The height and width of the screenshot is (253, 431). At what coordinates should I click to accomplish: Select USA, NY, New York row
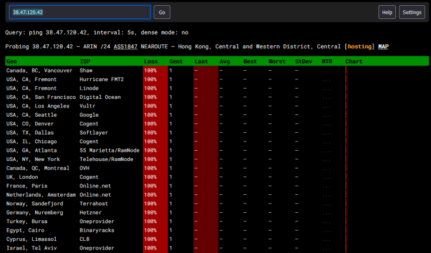(217, 159)
